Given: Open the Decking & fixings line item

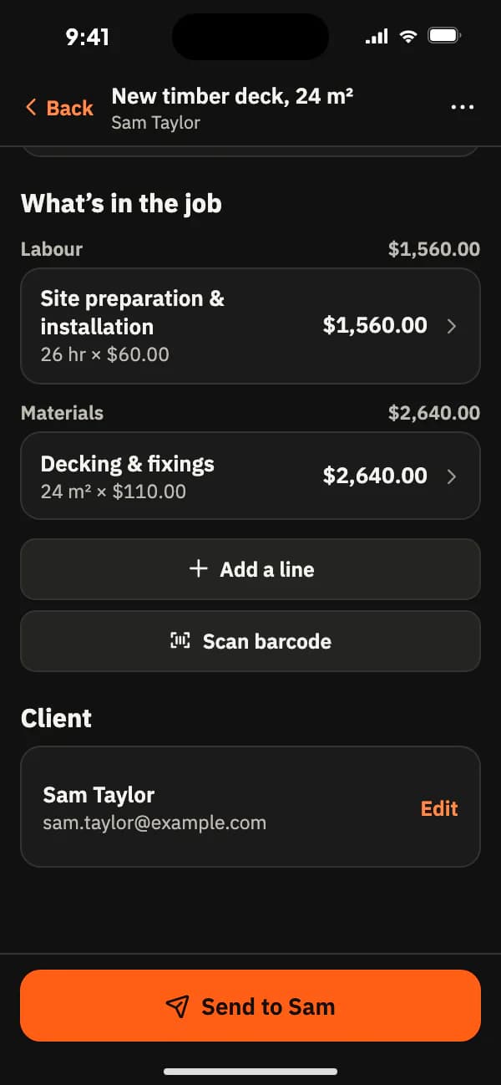Looking at the screenshot, I should tap(250, 476).
